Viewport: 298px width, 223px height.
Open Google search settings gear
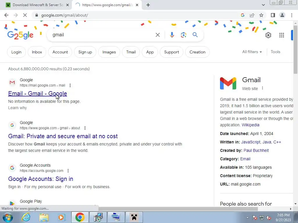tap(268, 35)
